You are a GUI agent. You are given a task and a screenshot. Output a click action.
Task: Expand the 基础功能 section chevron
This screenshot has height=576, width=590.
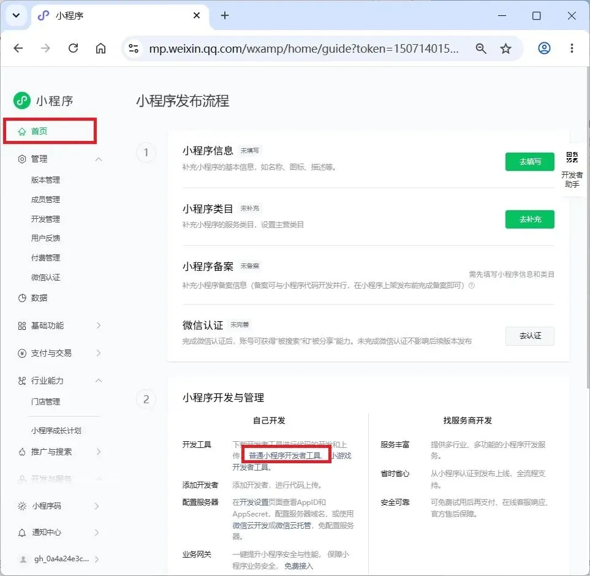(99, 325)
